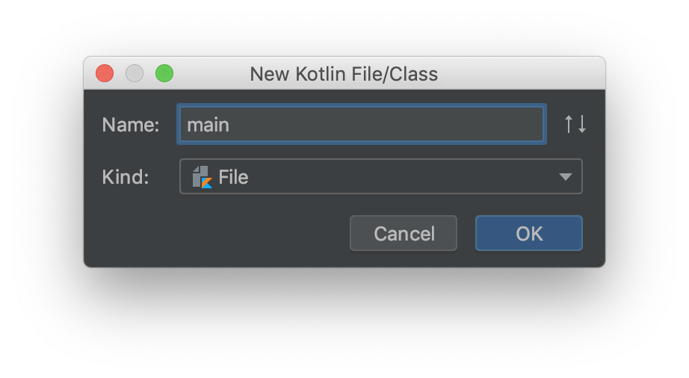Click the Name: label

click(131, 125)
